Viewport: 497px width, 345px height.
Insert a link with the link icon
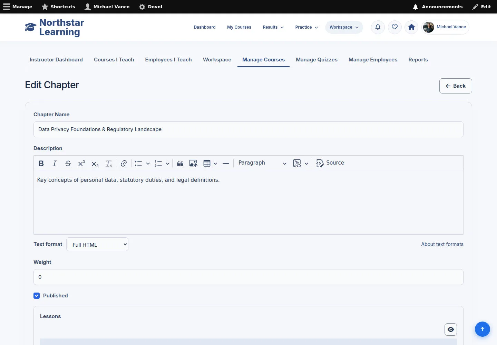coord(124,163)
